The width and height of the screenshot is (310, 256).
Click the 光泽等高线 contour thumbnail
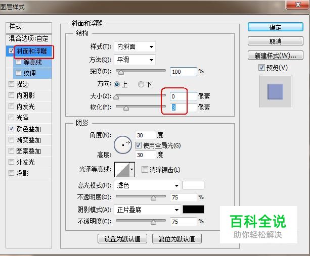coord(122,170)
